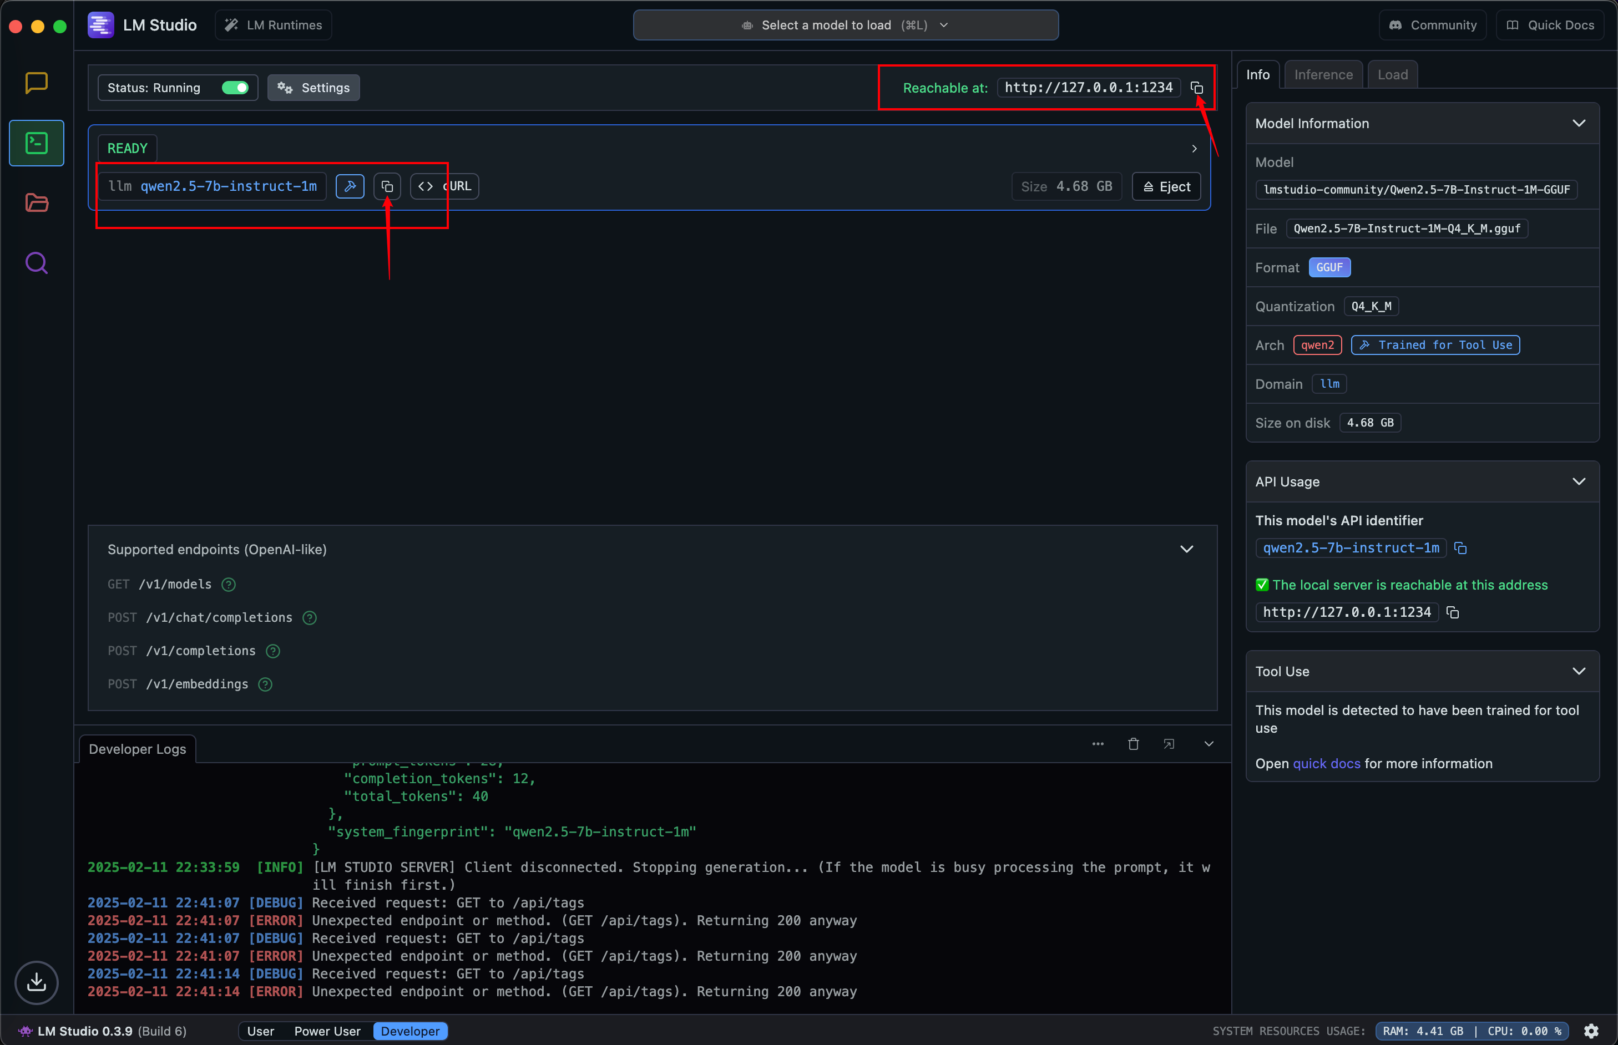Click the qwen2.5-7b-instruct-1m model name chip
This screenshot has height=1045, width=1618.
pyautogui.click(x=212, y=186)
